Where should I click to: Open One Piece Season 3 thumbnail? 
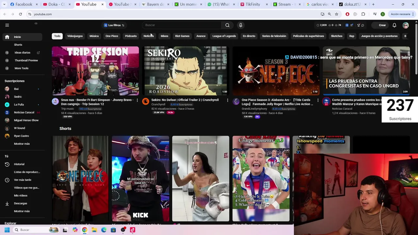click(x=276, y=71)
